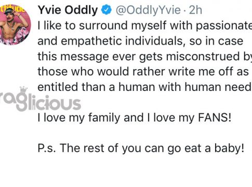Click the magazine title text on the avatar

(12, 9)
